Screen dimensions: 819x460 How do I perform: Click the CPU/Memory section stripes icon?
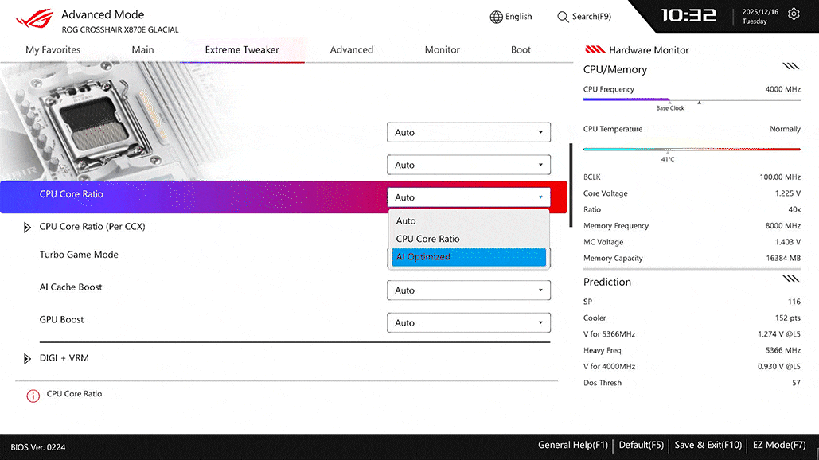tap(790, 67)
